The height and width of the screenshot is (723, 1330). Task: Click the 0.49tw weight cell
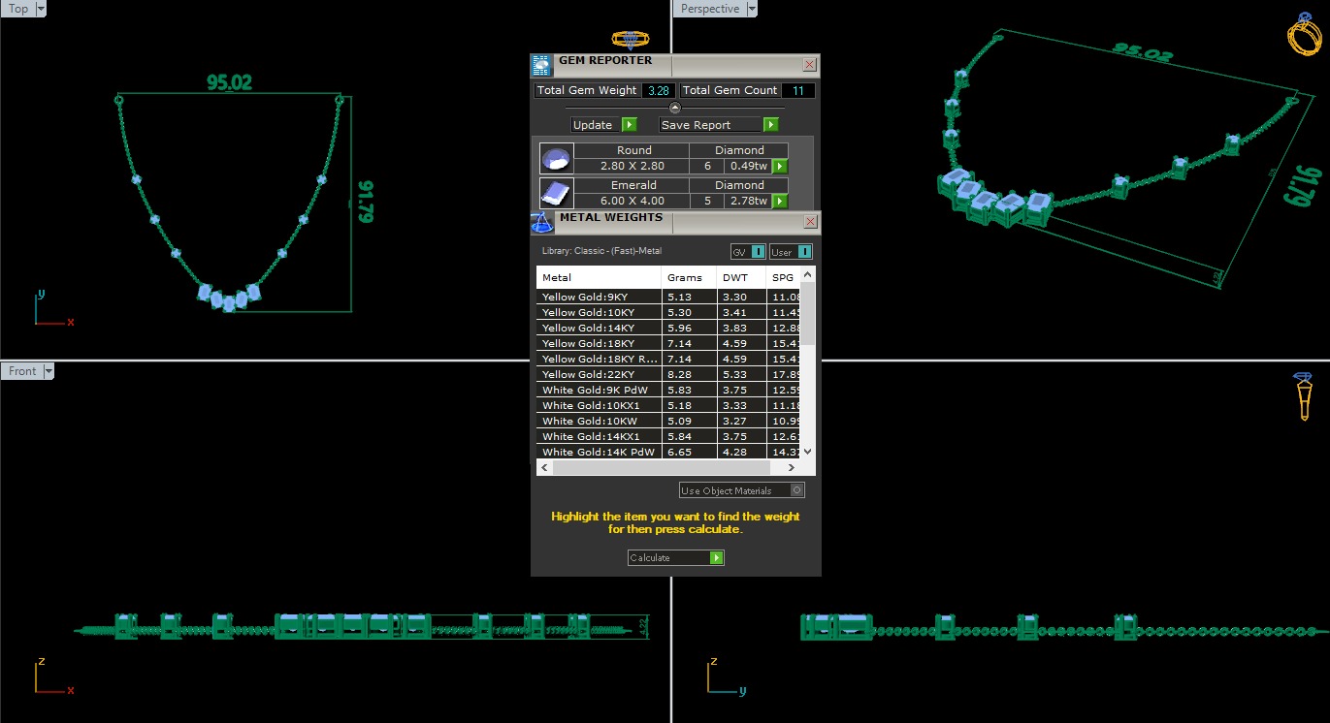point(749,167)
